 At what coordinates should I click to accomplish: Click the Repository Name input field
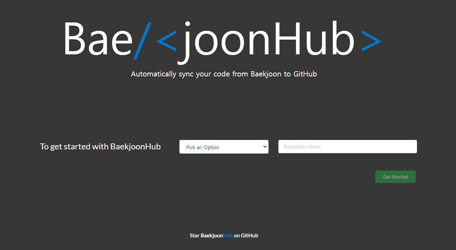(348, 147)
